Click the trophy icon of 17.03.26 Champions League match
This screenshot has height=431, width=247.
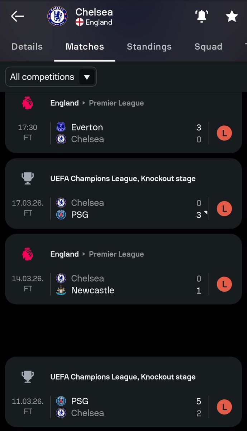click(28, 179)
